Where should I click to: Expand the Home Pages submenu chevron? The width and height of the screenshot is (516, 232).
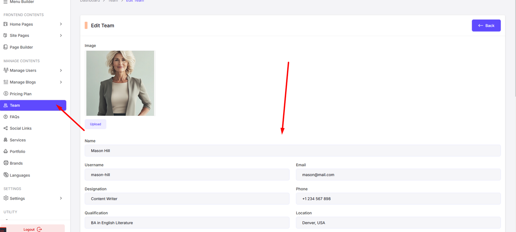click(61, 24)
